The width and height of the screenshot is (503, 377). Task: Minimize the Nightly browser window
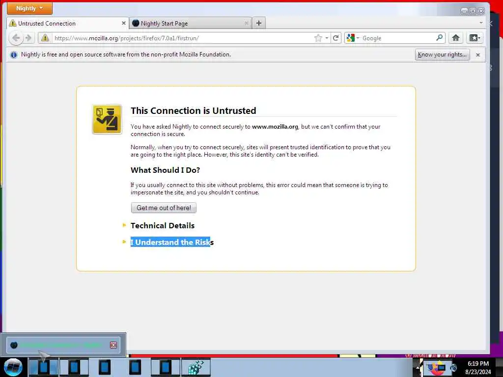point(464,11)
